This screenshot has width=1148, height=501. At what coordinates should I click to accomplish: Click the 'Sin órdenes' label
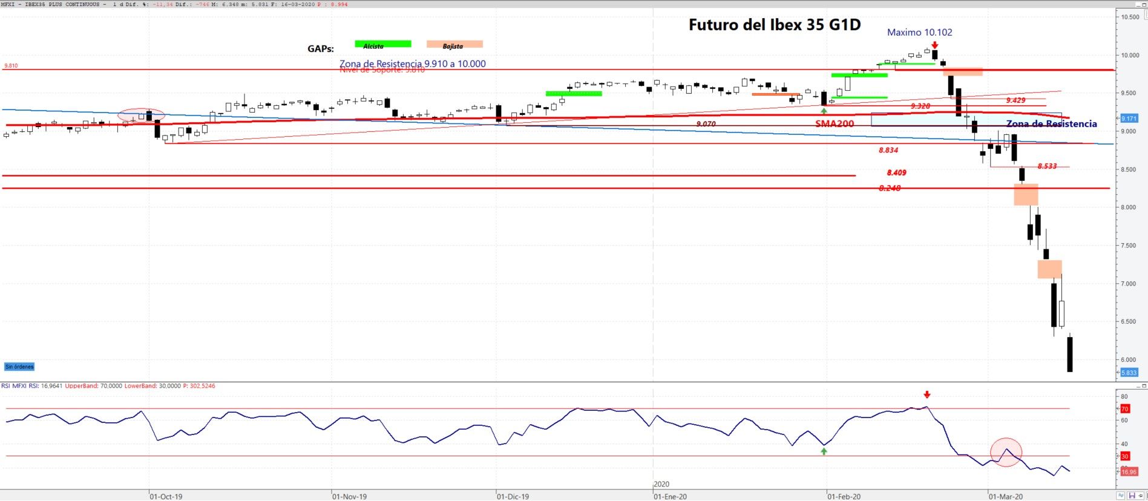pyautogui.click(x=19, y=367)
